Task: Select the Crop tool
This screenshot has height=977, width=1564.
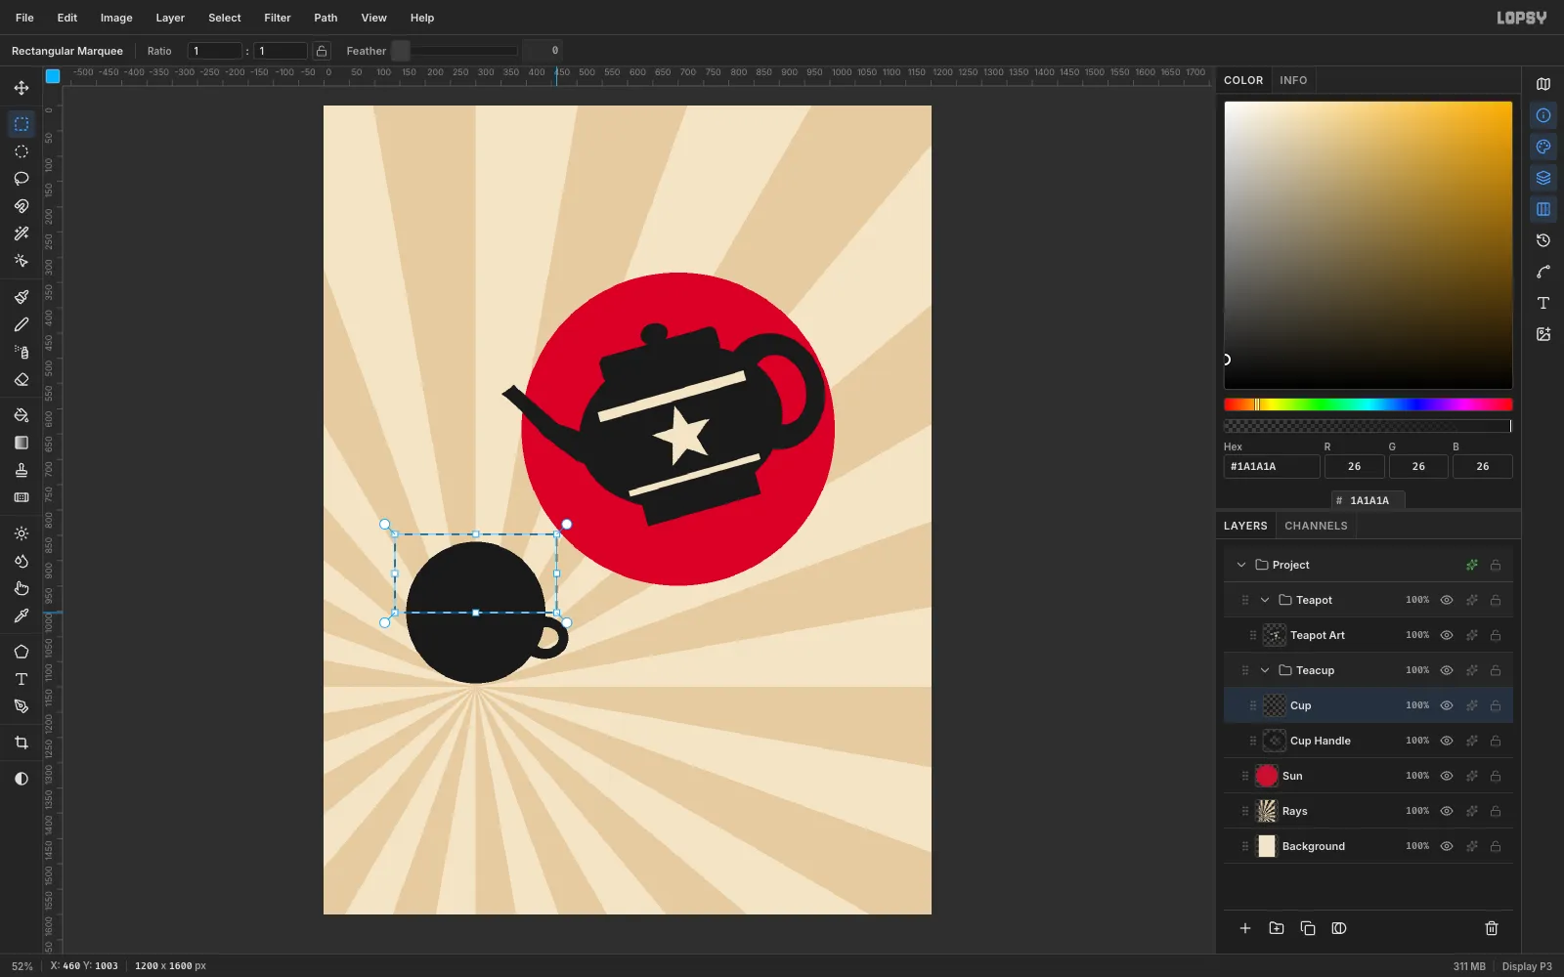Action: pos(22,743)
